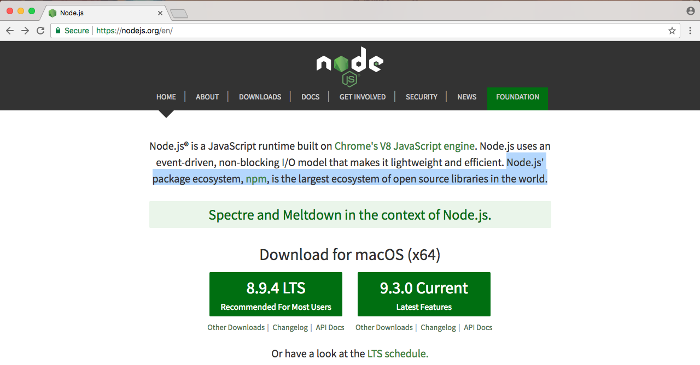Open the LTS schedule link
The height and width of the screenshot is (365, 700).
398,354
